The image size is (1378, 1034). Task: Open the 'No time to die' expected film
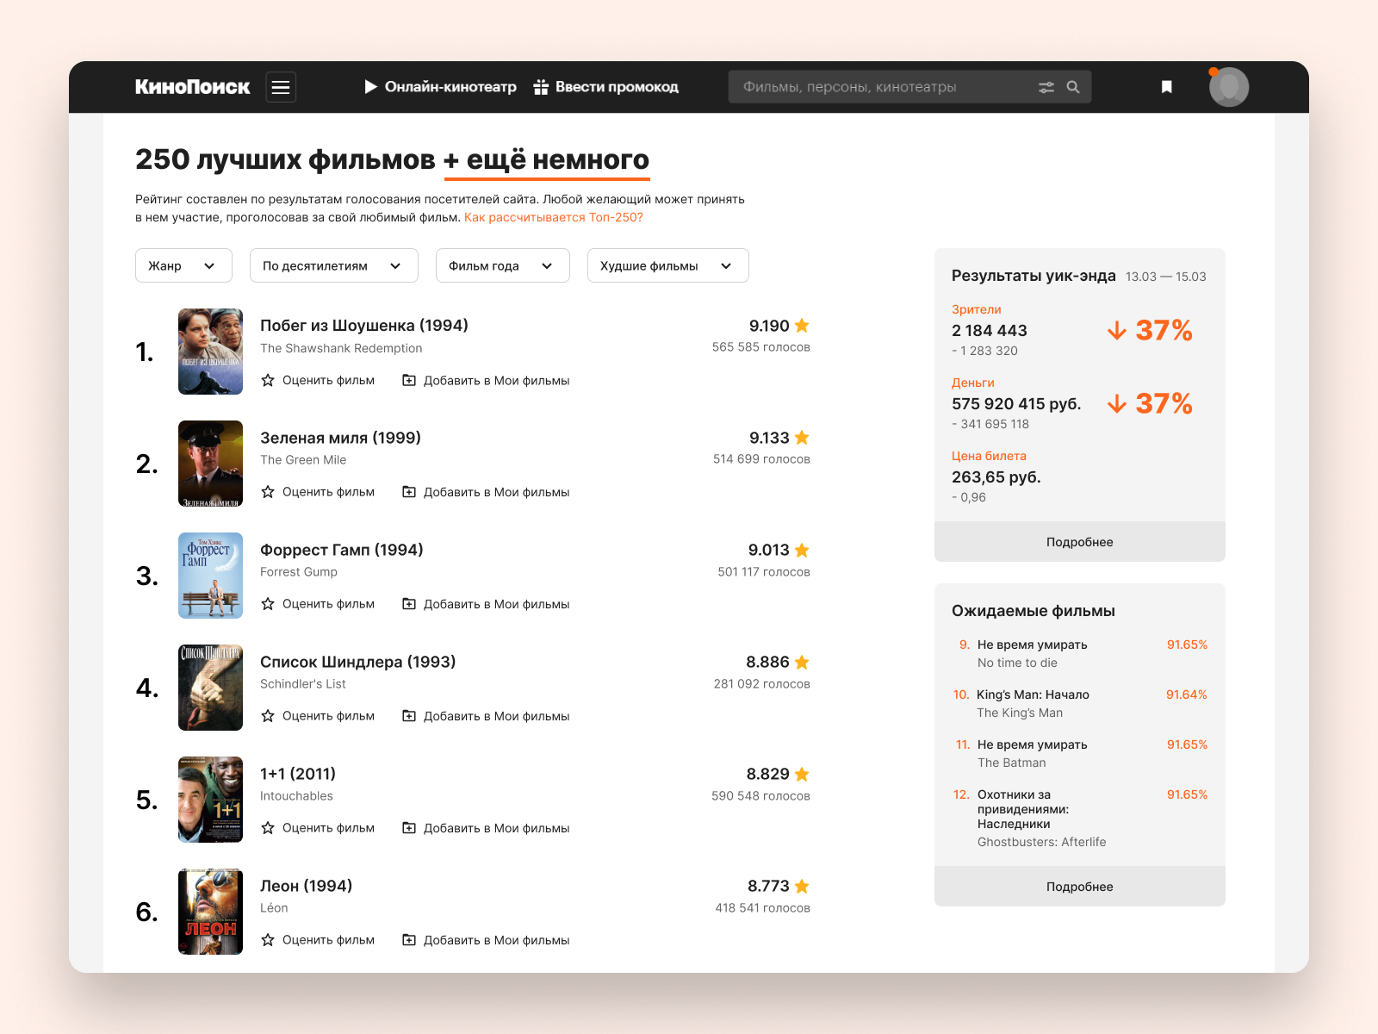point(1017,663)
